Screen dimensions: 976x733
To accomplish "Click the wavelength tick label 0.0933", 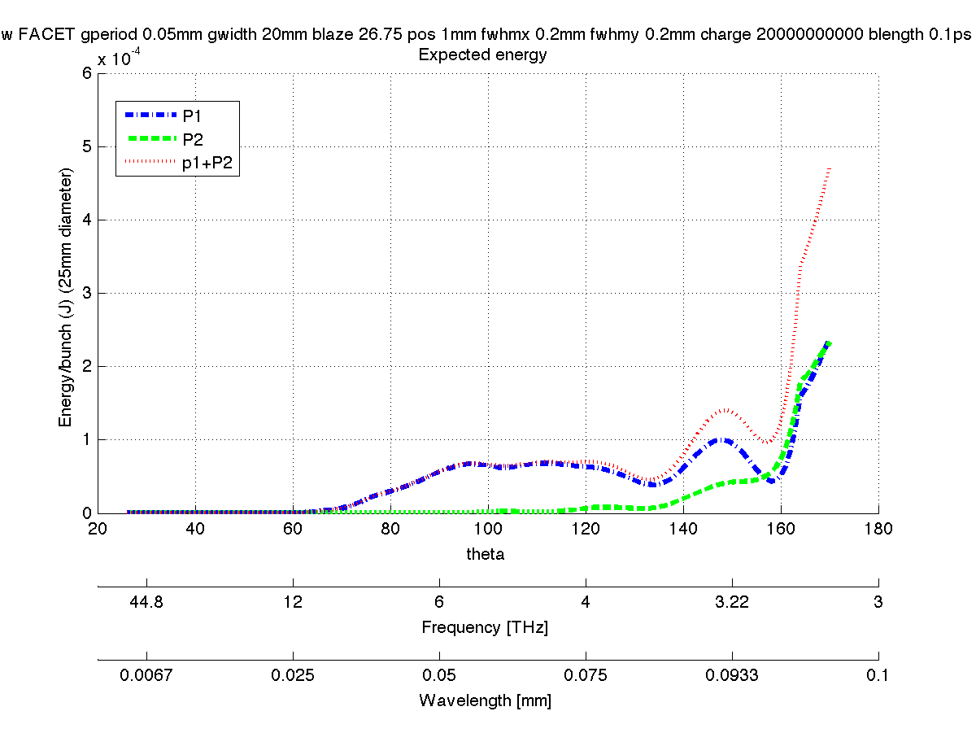I will [x=732, y=675].
